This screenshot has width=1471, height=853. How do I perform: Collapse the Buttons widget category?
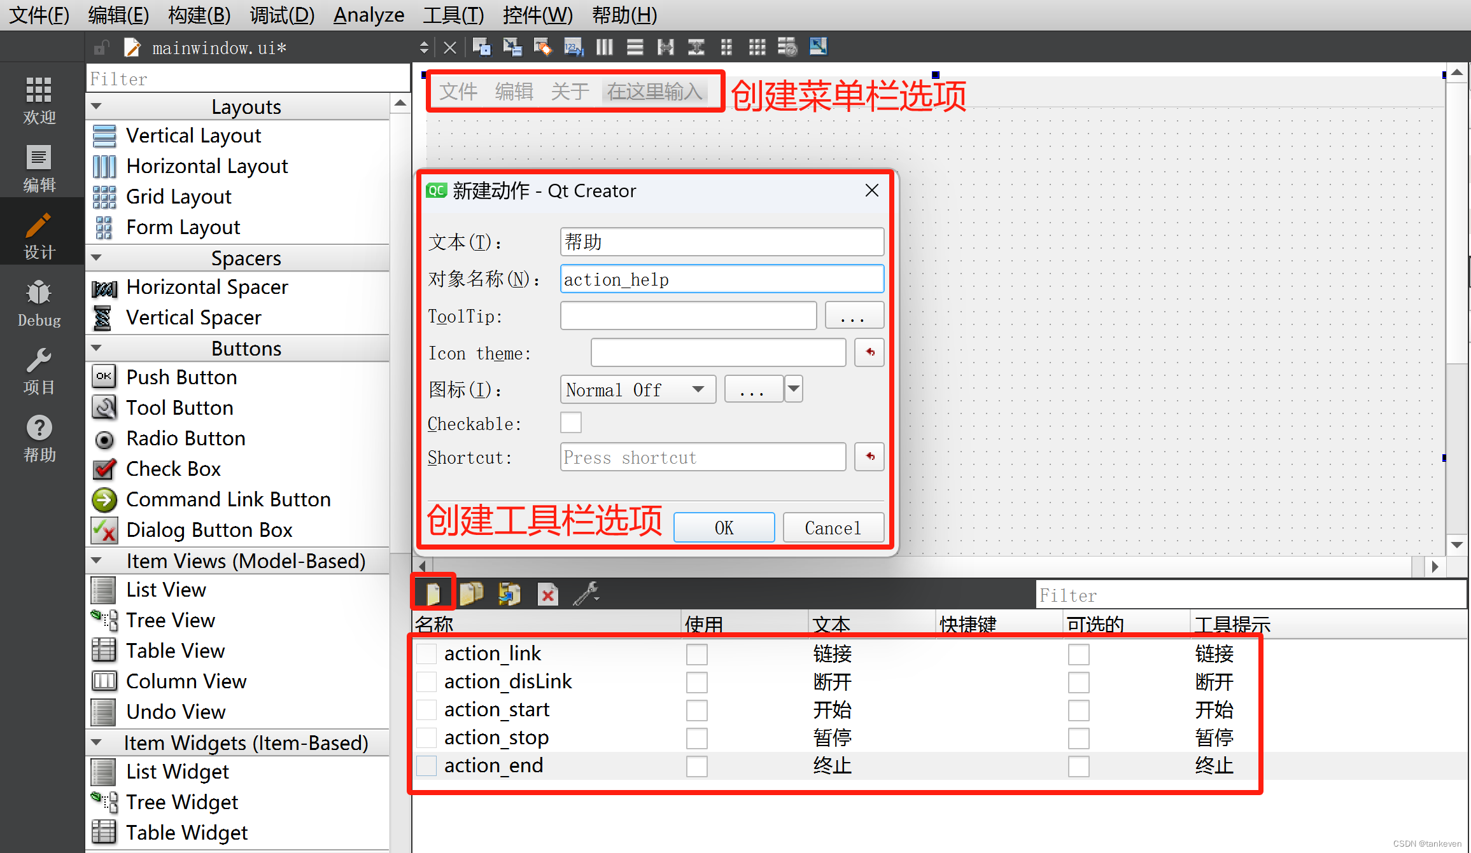pyautogui.click(x=97, y=348)
